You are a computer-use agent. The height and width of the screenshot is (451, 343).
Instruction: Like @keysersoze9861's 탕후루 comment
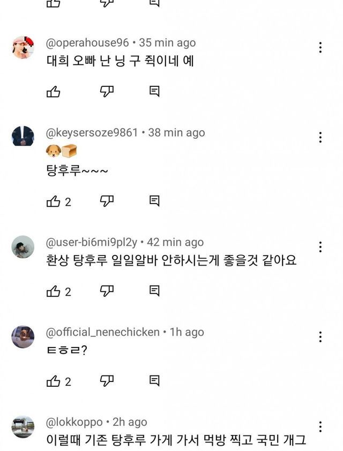coord(54,201)
